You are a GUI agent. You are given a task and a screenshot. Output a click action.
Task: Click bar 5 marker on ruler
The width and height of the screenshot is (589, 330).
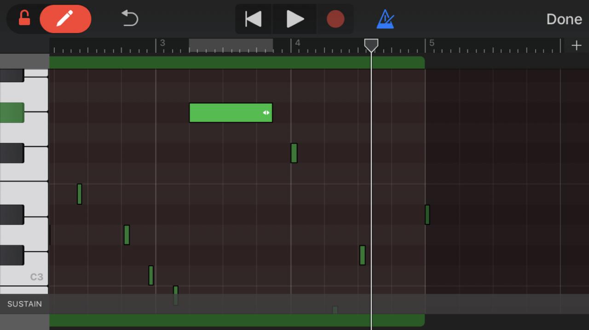point(432,43)
